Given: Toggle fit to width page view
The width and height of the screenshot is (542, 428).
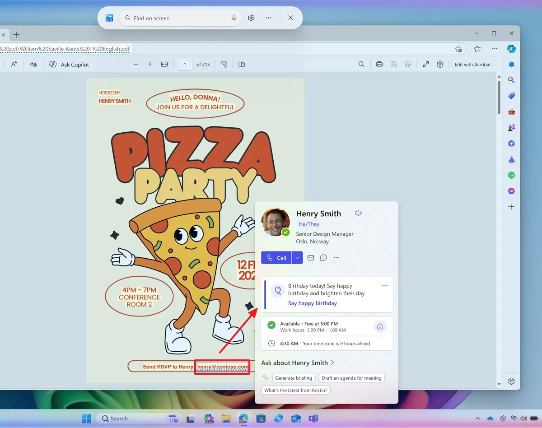Looking at the screenshot, I should click(164, 65).
